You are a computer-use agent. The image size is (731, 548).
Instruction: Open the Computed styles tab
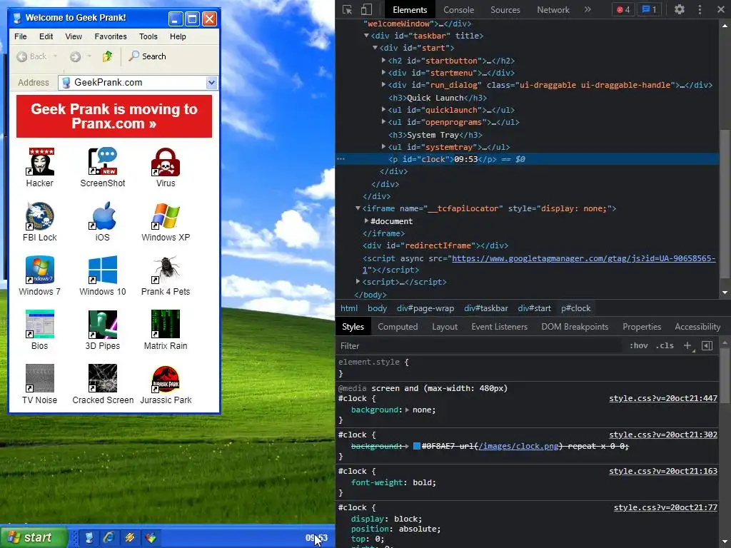398,327
